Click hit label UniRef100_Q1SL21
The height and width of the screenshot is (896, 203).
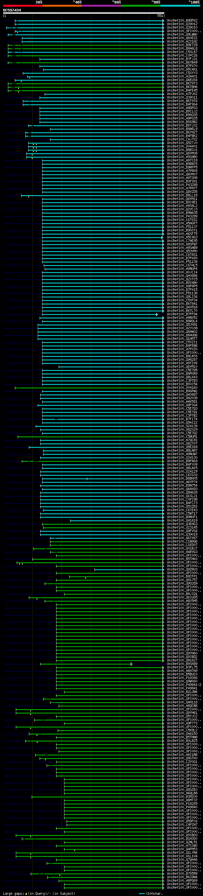[182, 496]
